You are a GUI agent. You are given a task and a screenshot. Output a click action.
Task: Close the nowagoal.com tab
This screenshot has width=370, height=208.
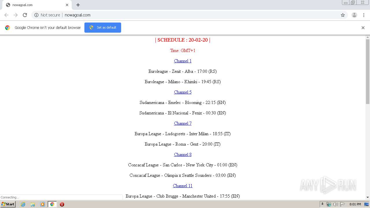click(x=67, y=5)
